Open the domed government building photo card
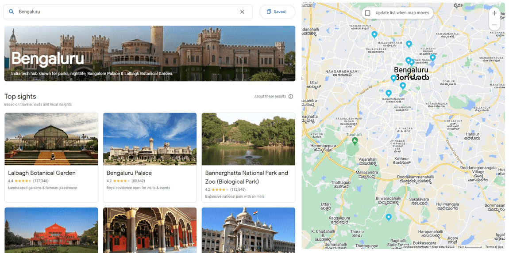This screenshot has height=253, width=509. (248, 230)
